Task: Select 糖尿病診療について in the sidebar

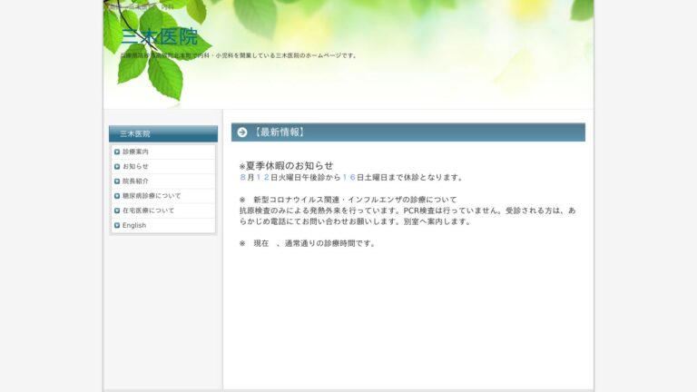Action: [152, 195]
